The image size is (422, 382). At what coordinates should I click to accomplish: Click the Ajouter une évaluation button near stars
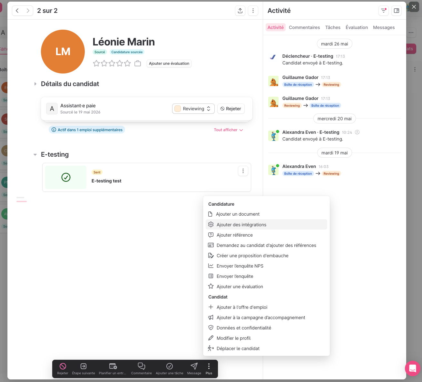(169, 64)
